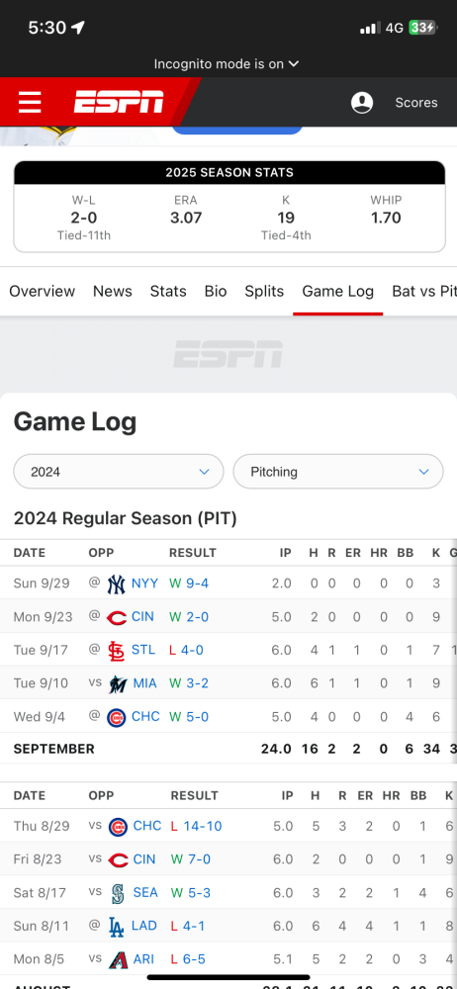The width and height of the screenshot is (457, 989).
Task: Expand the Incognito mode dropdown
Action: [227, 63]
